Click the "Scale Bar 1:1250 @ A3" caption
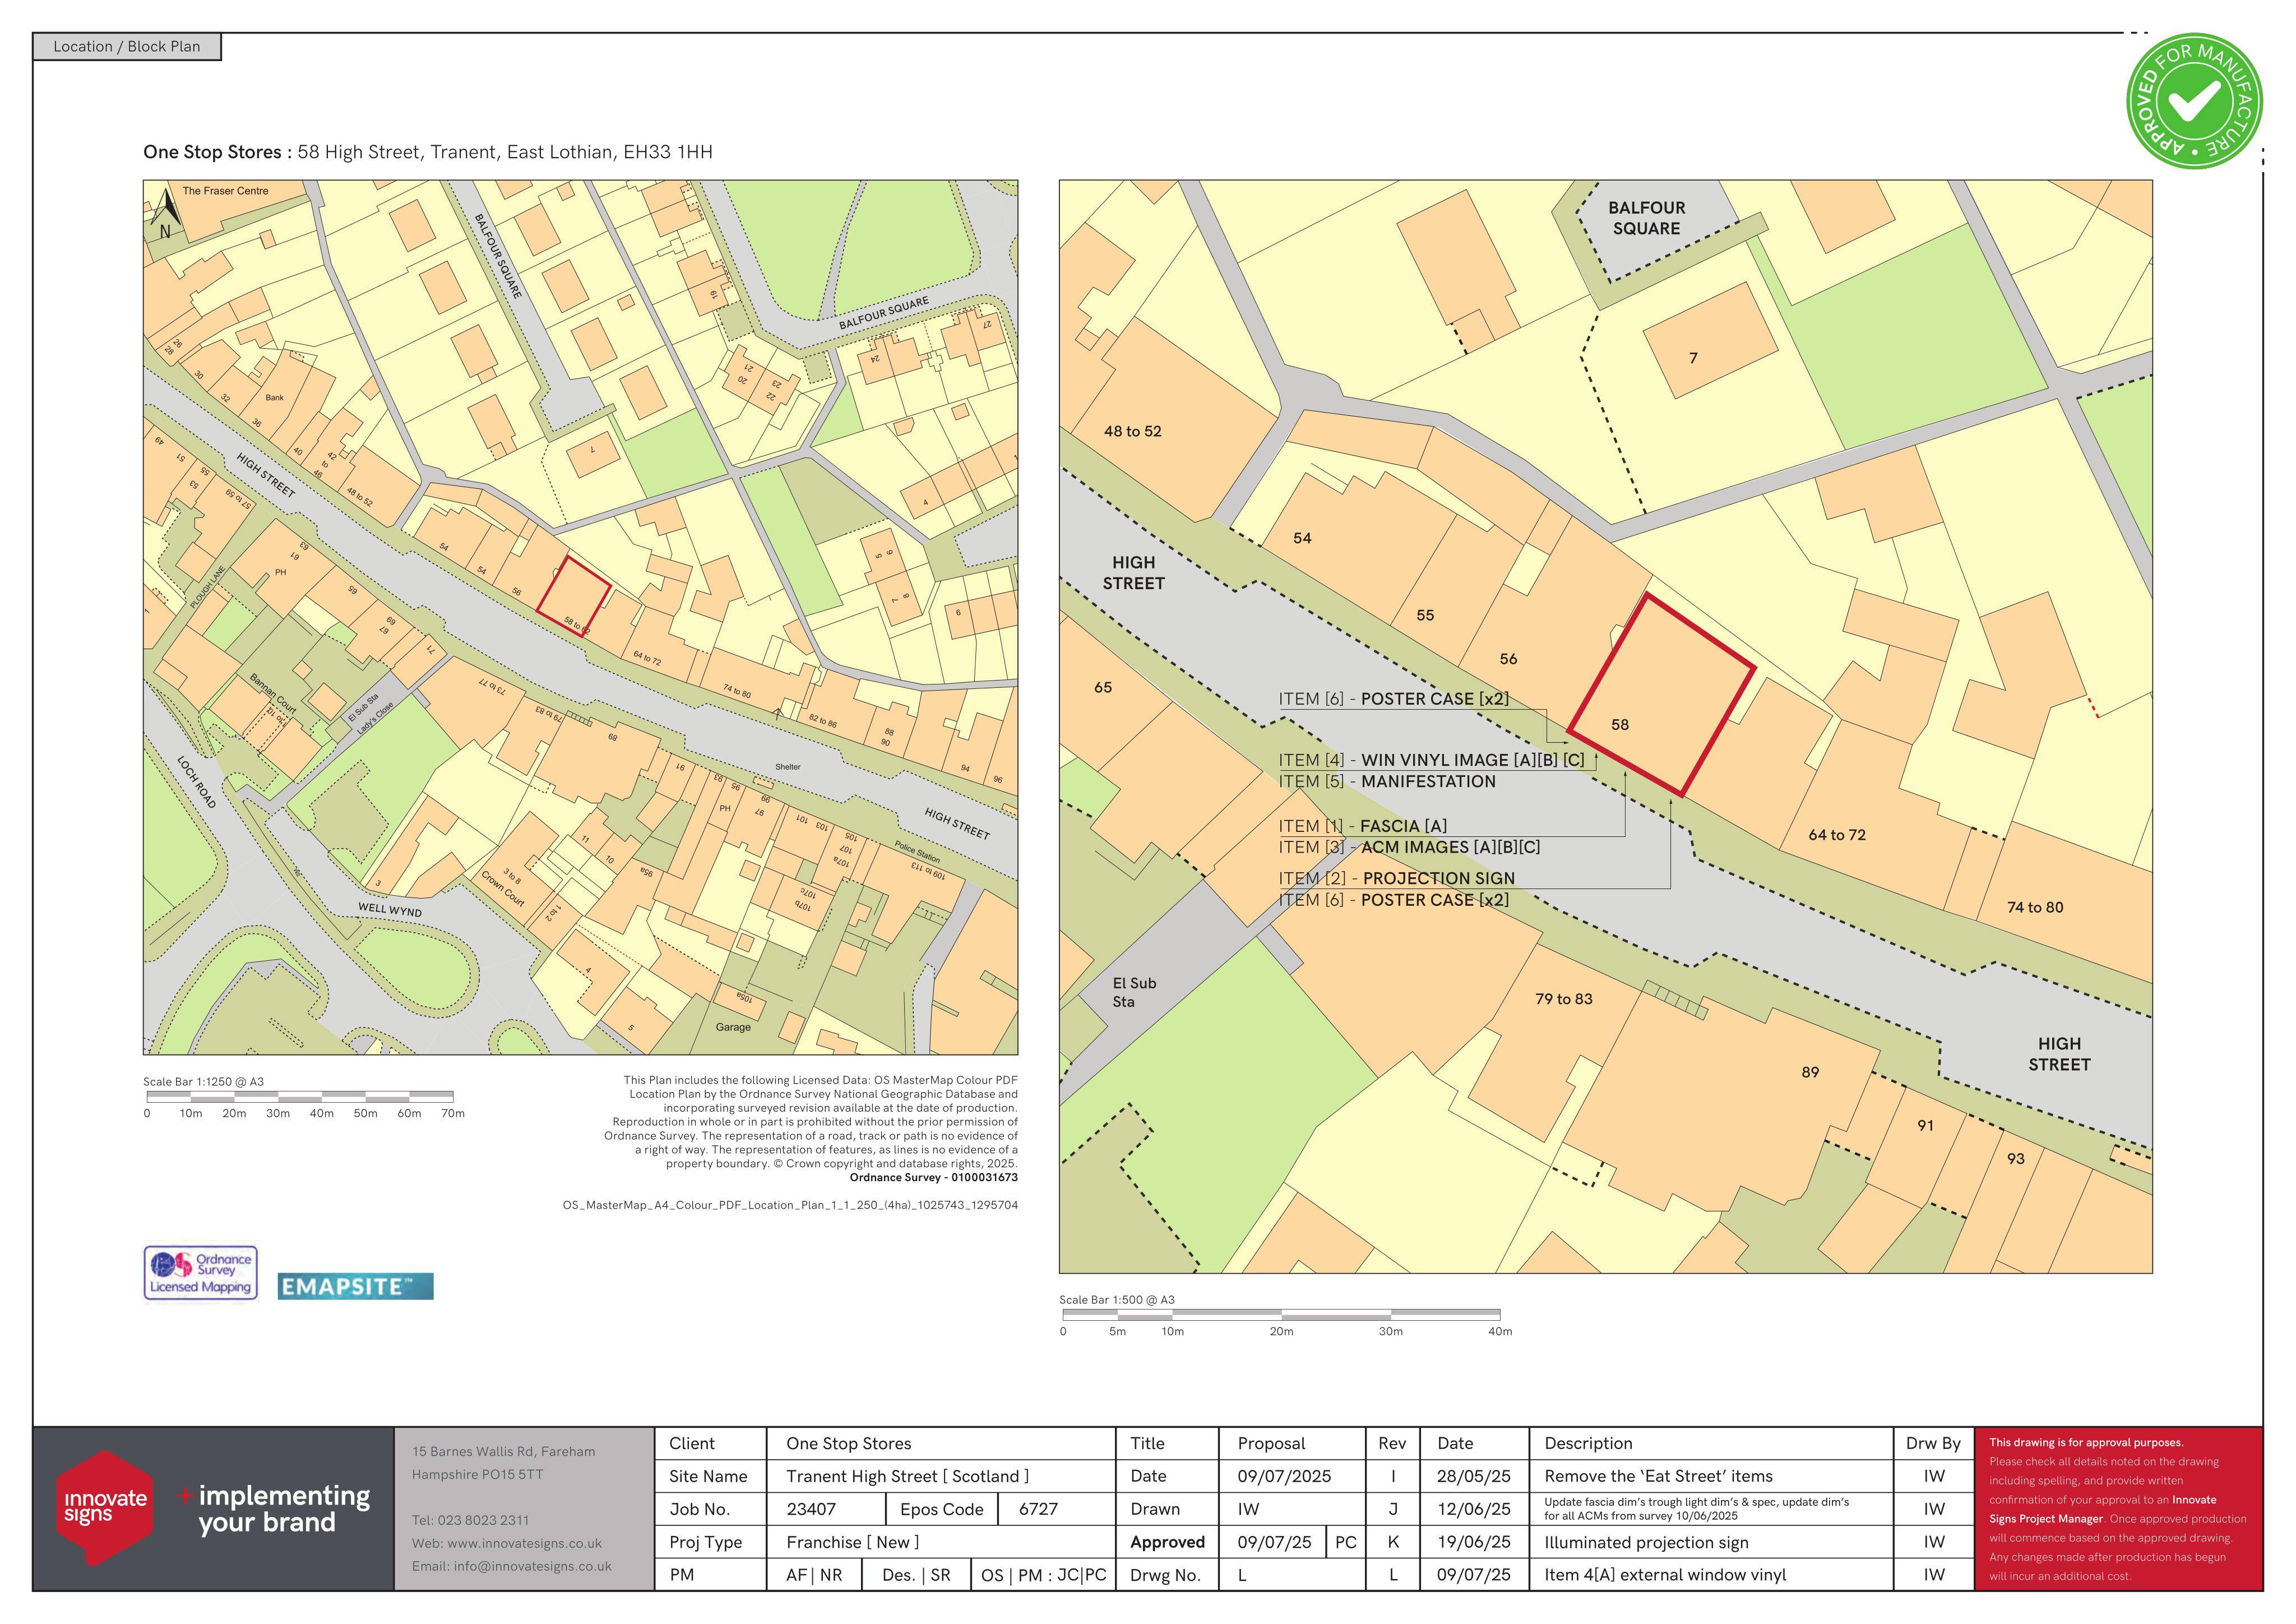Screen dimensions: 2296x1624 coord(204,1082)
